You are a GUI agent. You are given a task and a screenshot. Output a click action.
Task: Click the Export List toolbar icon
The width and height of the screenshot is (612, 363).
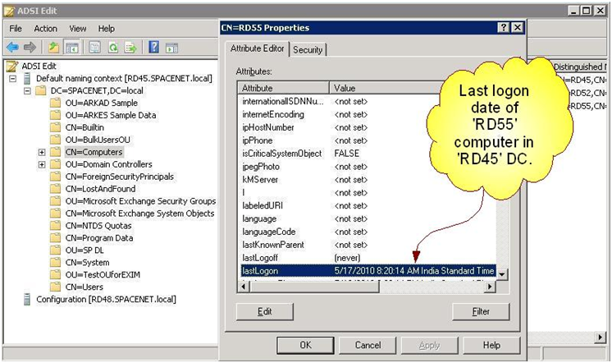tap(130, 48)
